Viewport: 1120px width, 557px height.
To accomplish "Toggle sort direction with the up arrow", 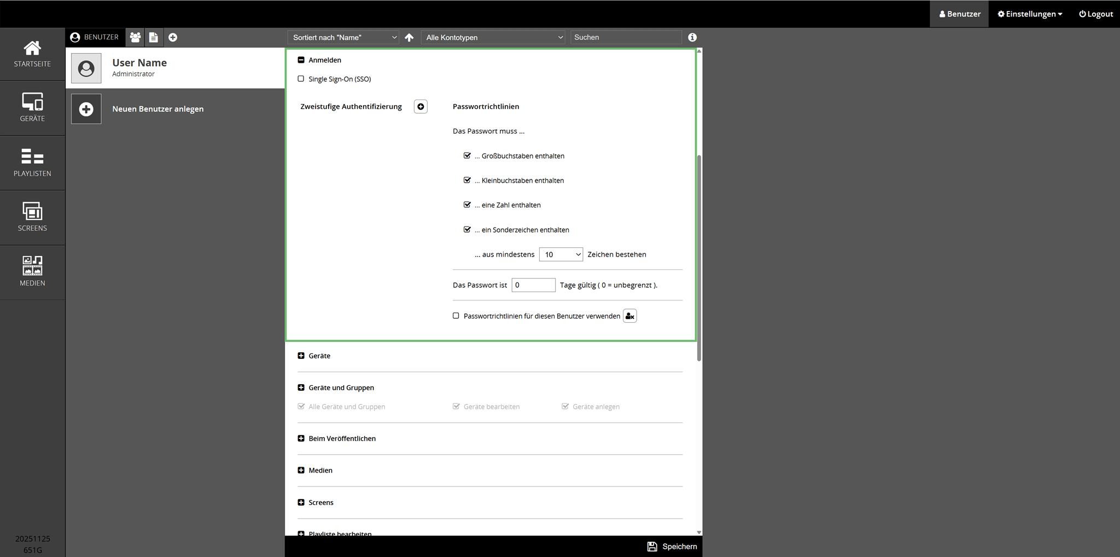I will click(x=409, y=37).
